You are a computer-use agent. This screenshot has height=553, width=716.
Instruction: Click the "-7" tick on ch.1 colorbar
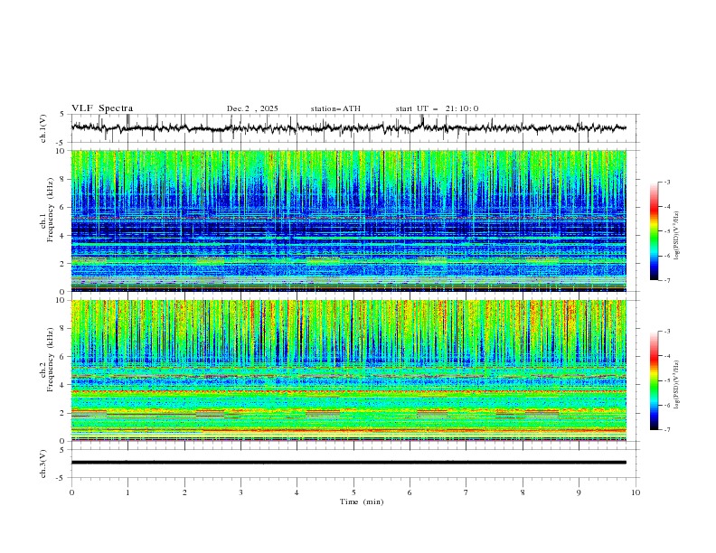click(x=667, y=280)
